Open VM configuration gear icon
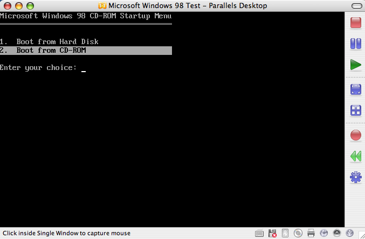This screenshot has height=239, width=365. click(x=356, y=177)
